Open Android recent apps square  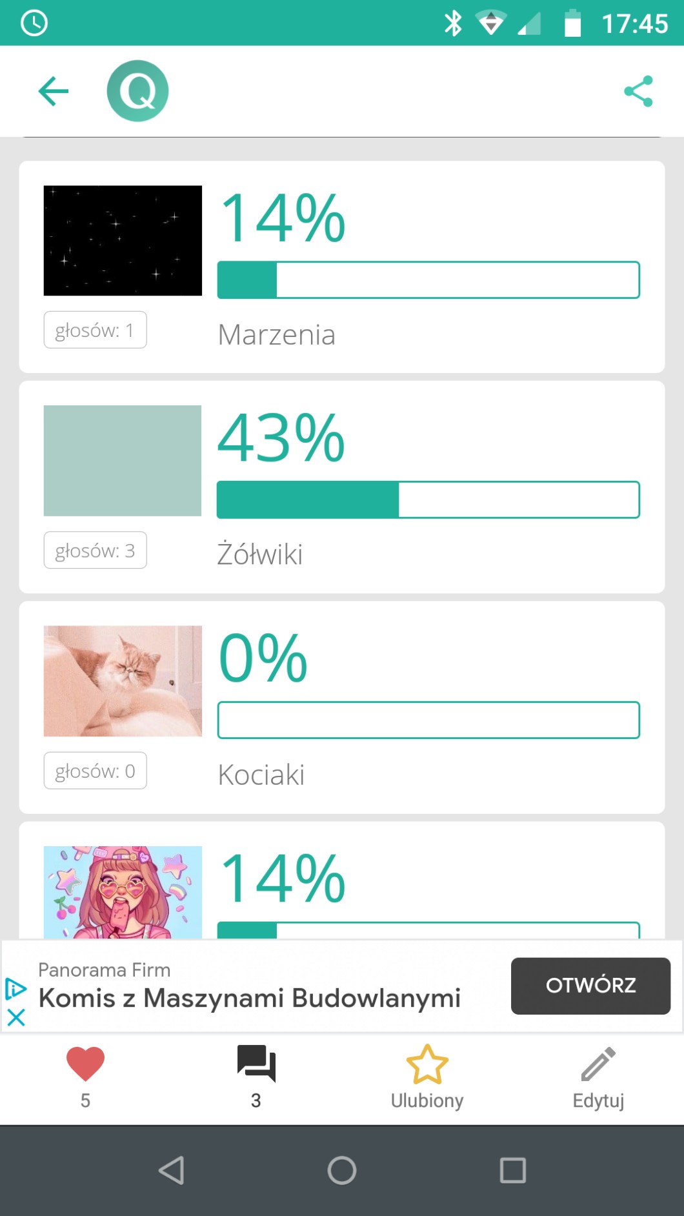pos(513,1170)
